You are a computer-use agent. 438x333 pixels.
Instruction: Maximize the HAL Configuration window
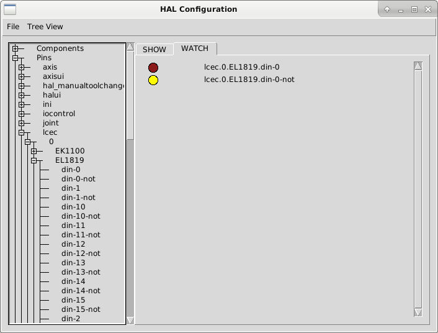pos(414,9)
